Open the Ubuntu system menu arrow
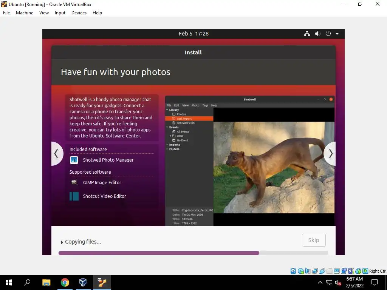Image resolution: width=387 pixels, height=290 pixels. tap(337, 34)
